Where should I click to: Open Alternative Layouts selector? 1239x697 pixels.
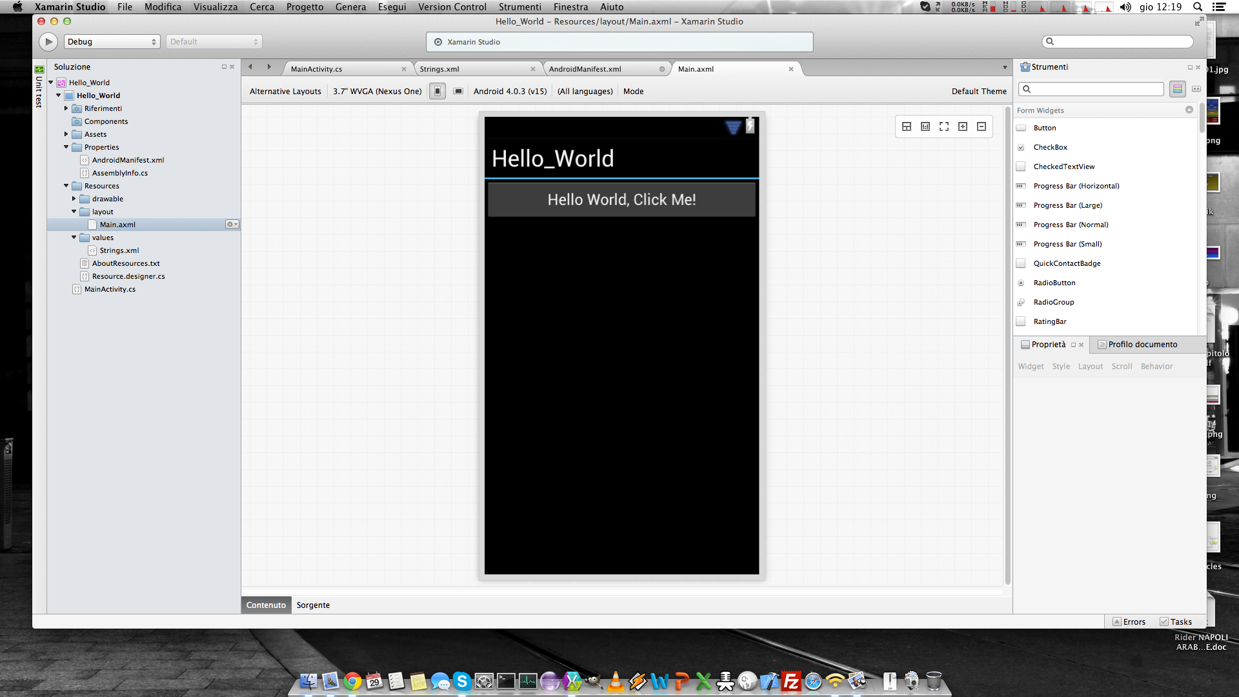click(x=285, y=92)
